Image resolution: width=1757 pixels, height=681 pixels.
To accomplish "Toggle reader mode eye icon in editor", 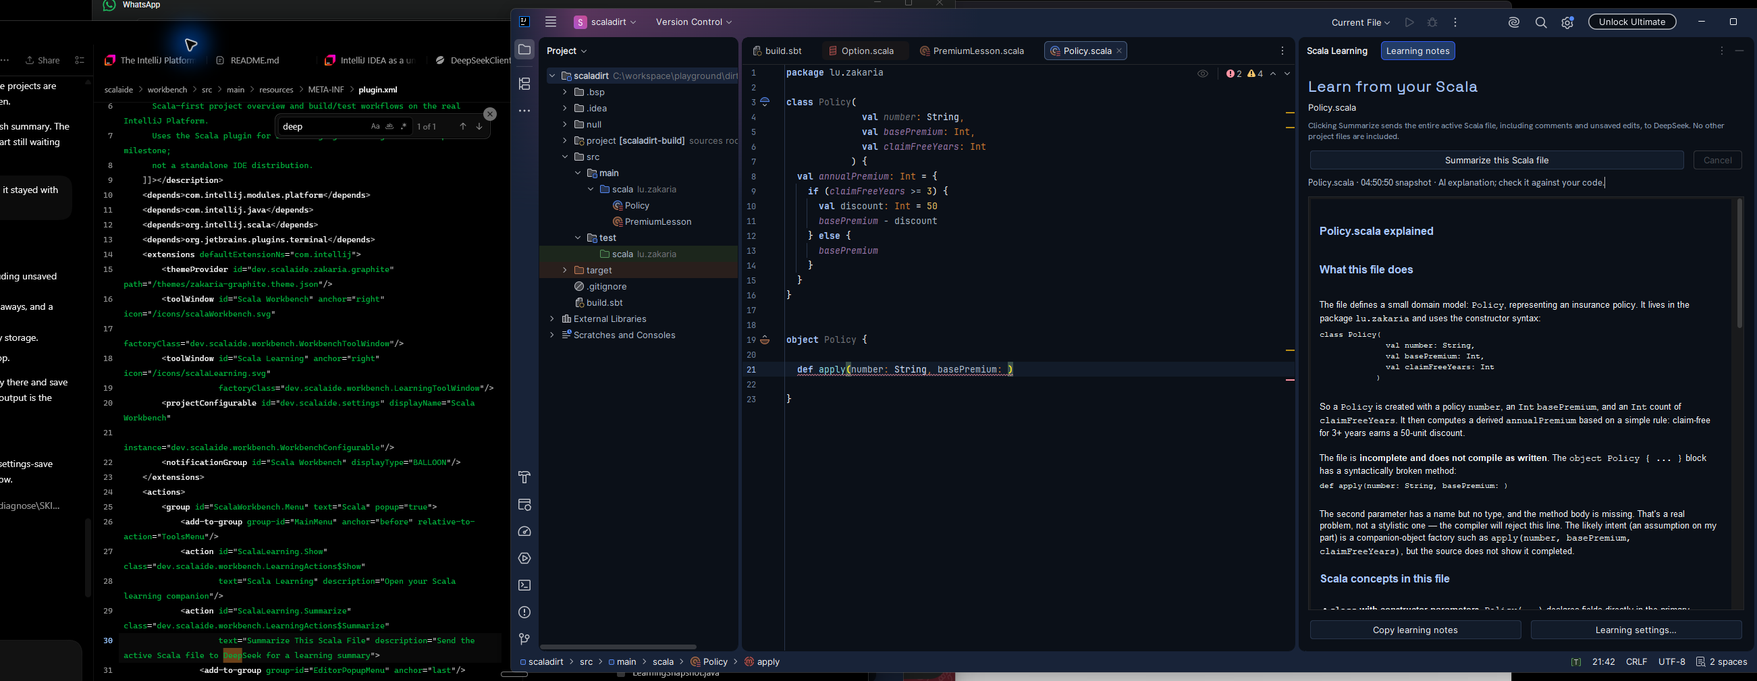I will (x=1202, y=74).
